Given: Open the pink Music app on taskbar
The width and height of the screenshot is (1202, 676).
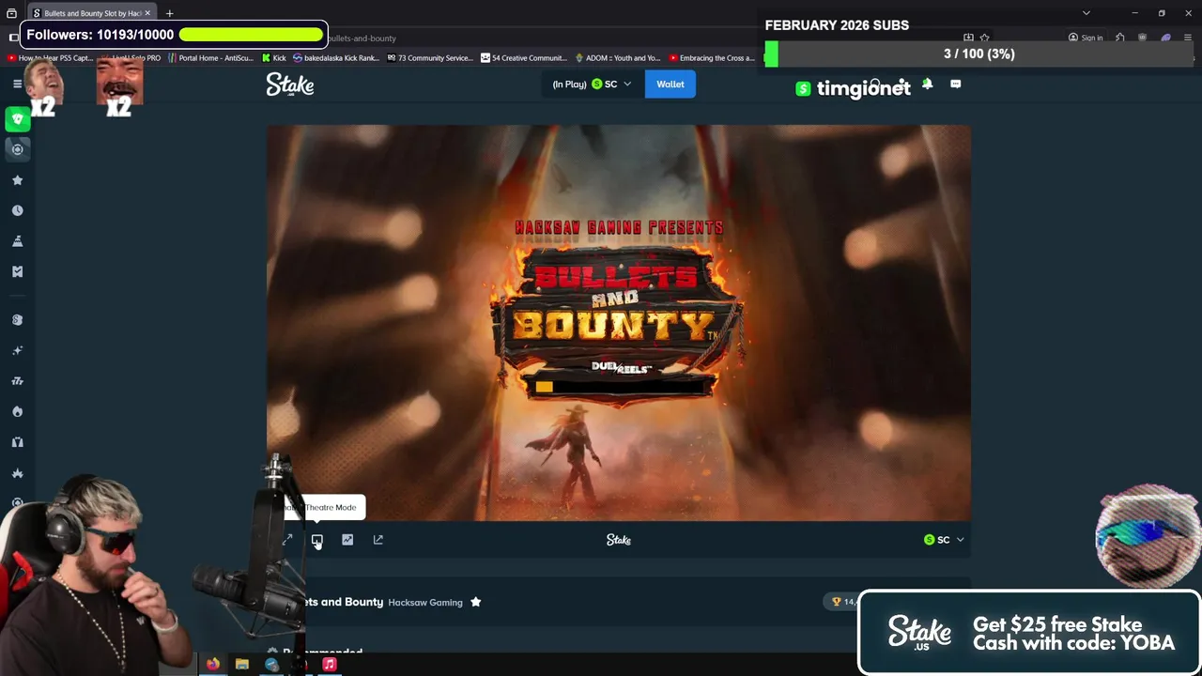Looking at the screenshot, I should (x=330, y=665).
